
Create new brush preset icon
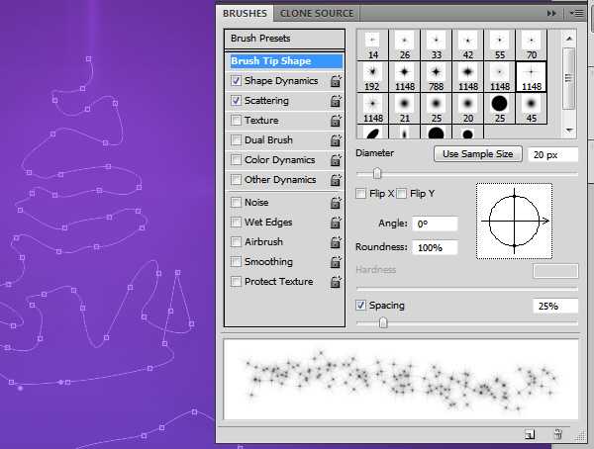[x=530, y=434]
